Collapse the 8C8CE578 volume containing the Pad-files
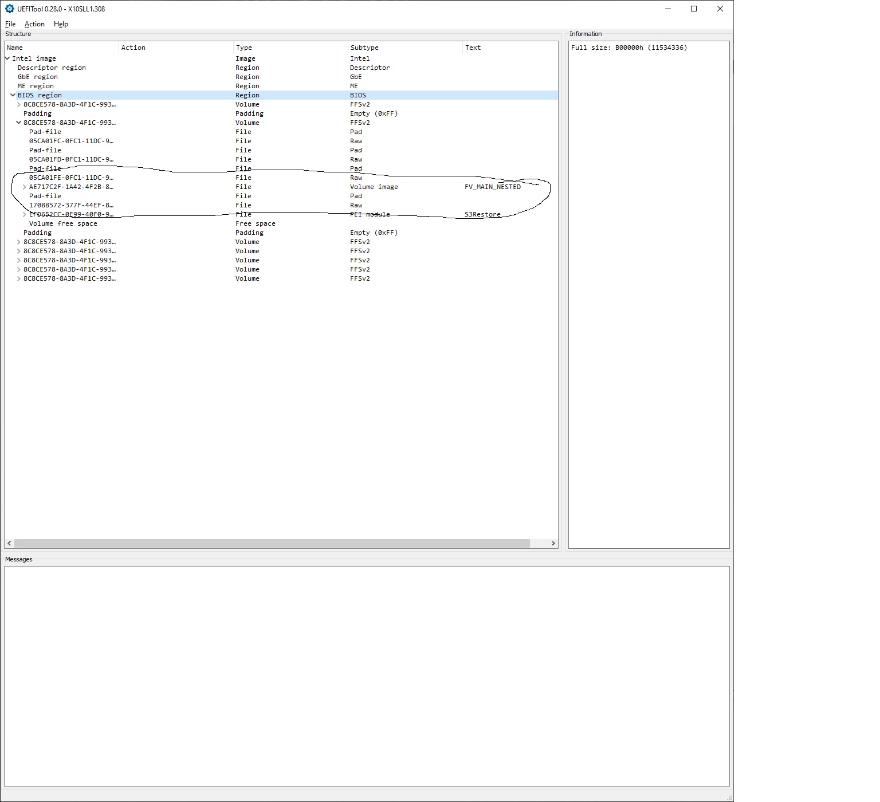The height and width of the screenshot is (802, 880). click(18, 123)
